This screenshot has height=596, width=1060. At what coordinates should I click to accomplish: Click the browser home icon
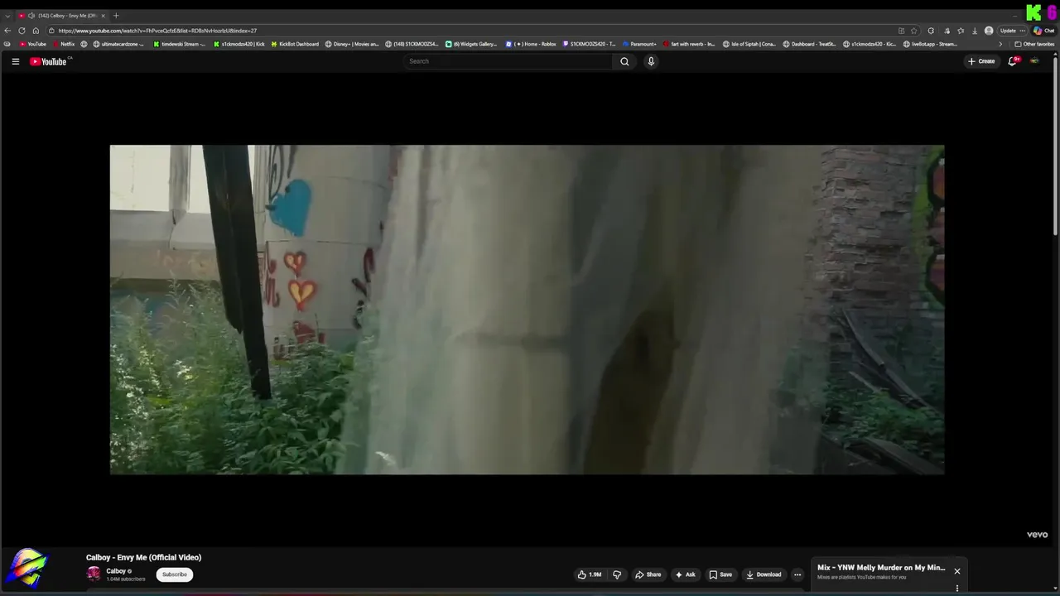(x=36, y=31)
